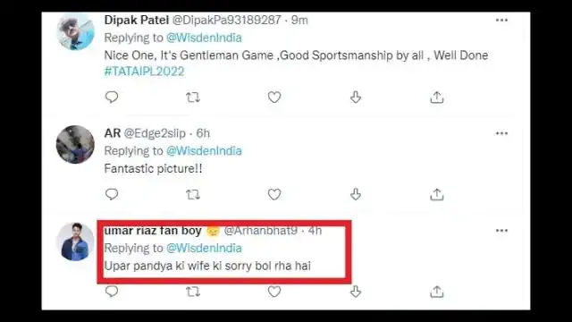View Dipak Patel's profile picture
This screenshot has width=572, height=322.
pyautogui.click(x=75, y=31)
